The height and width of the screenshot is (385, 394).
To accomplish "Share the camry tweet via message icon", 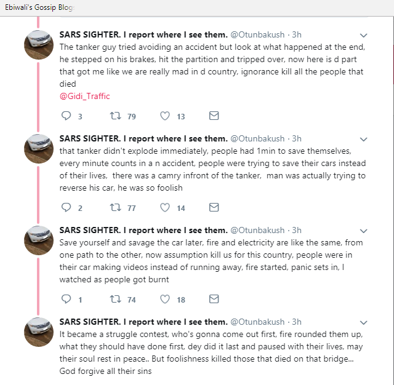I will pyautogui.click(x=214, y=208).
